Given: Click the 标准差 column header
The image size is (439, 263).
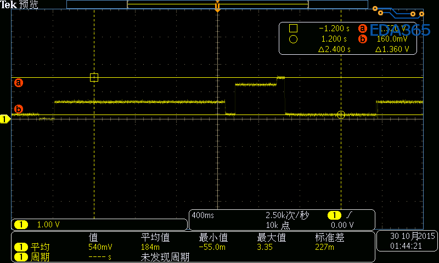Looking at the screenshot, I should point(330,238).
